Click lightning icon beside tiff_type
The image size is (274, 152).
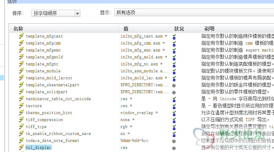pyautogui.click(x=21, y=126)
